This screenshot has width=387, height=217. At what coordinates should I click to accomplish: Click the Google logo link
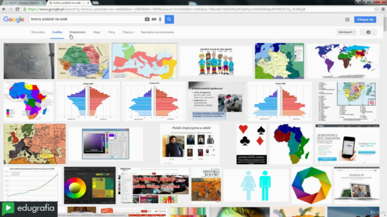14,19
